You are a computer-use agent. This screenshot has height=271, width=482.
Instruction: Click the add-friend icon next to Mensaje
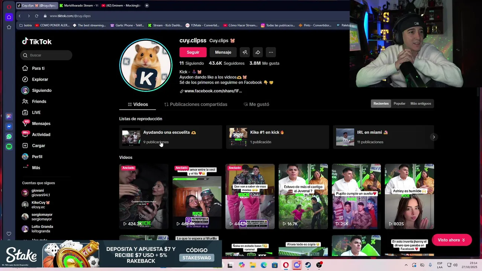tap(245, 52)
